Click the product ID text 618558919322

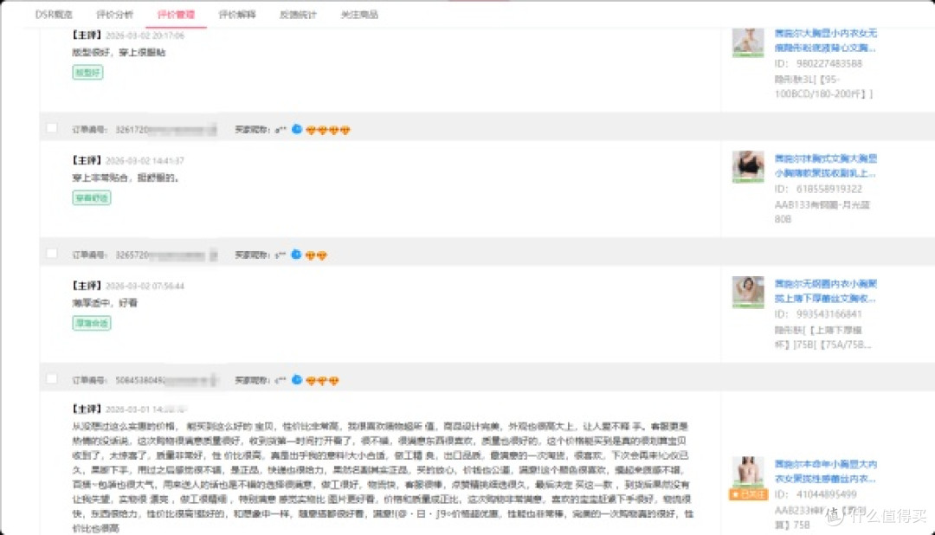click(x=829, y=189)
